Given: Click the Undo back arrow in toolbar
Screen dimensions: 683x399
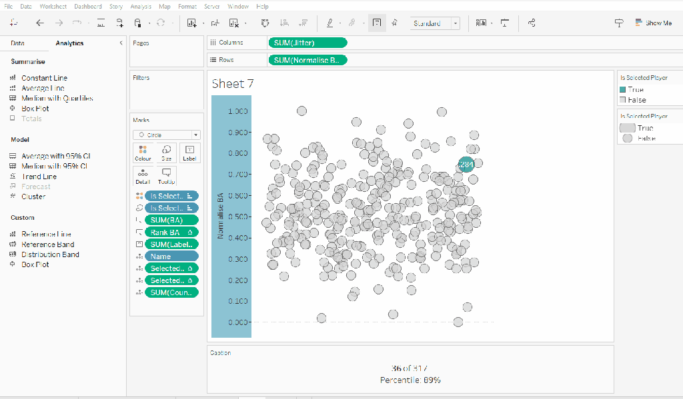Looking at the screenshot, I should pyautogui.click(x=40, y=23).
